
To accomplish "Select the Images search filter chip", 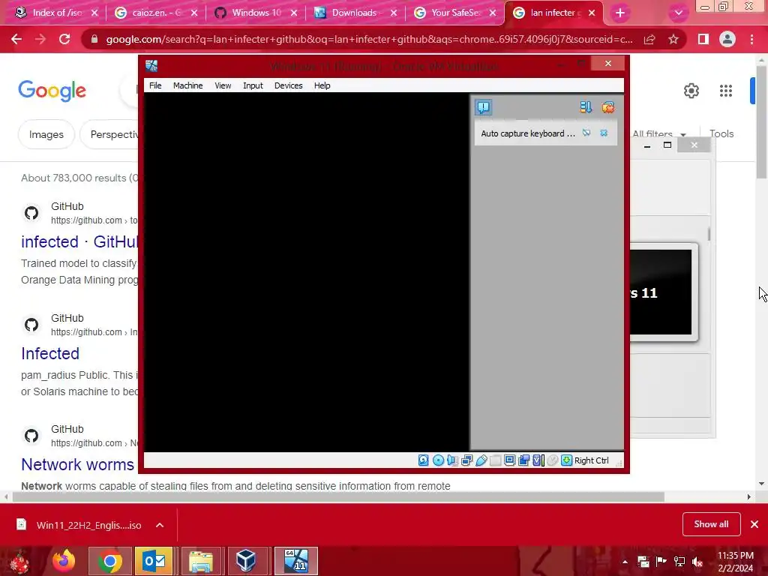I will click(x=46, y=134).
